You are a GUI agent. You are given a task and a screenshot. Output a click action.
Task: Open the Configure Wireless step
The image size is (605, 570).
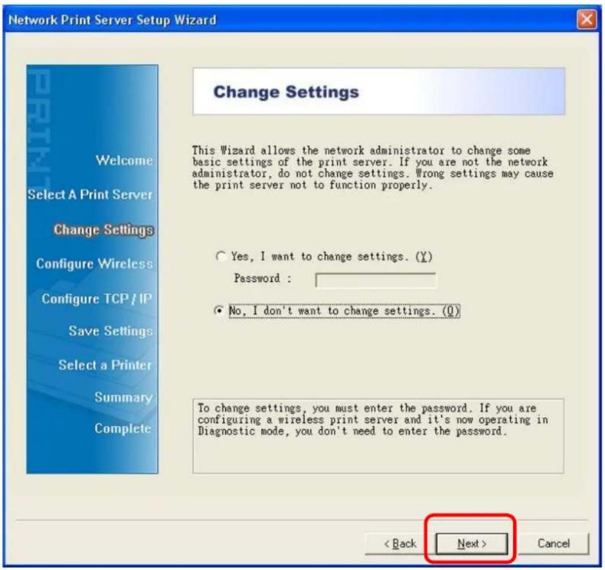pyautogui.click(x=95, y=264)
